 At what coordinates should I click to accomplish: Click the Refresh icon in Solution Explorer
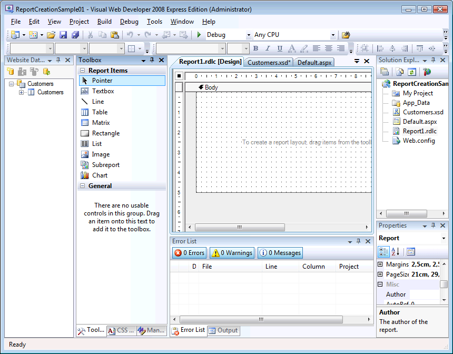pyautogui.click(x=412, y=72)
